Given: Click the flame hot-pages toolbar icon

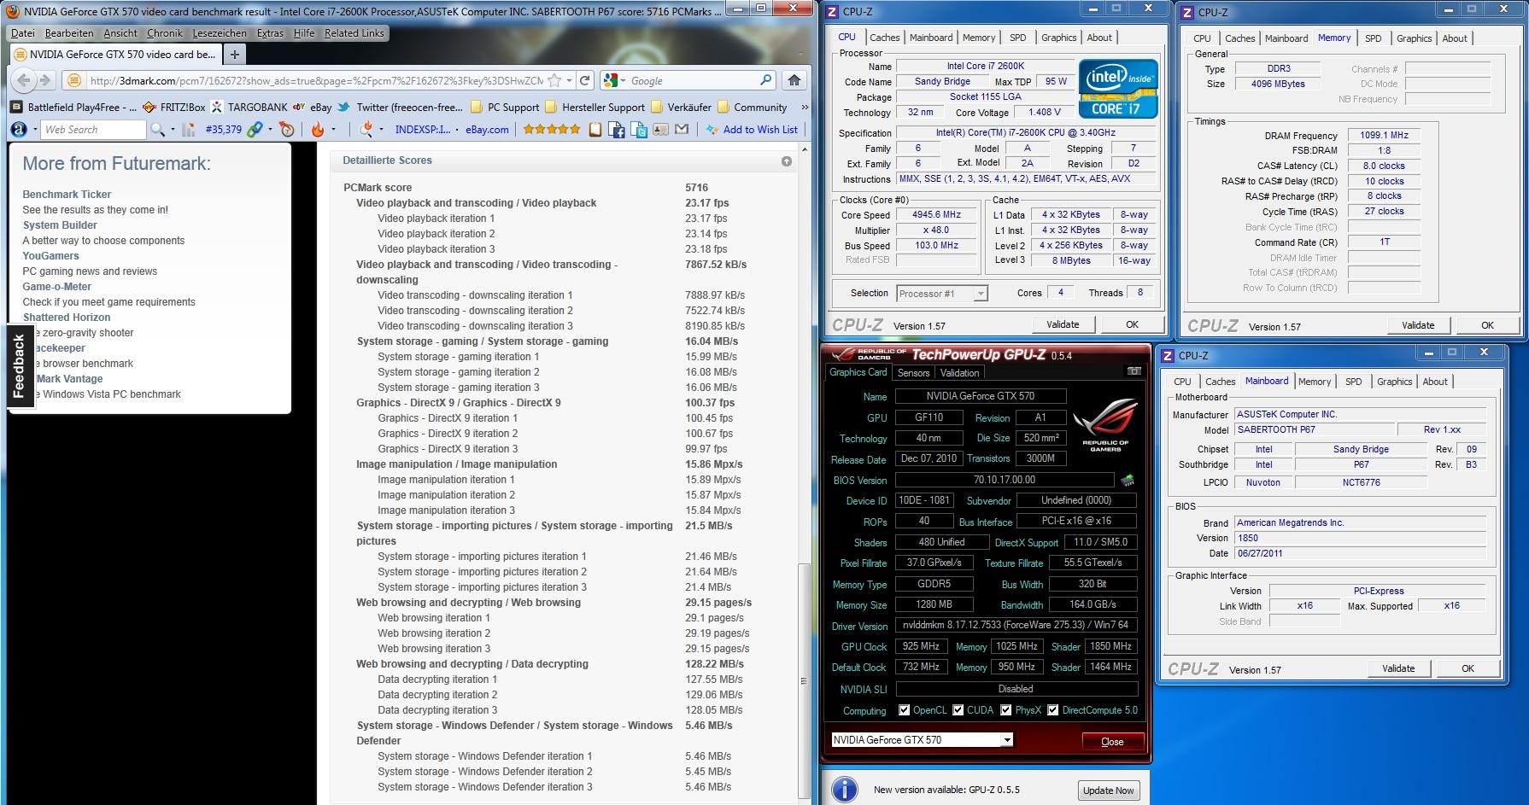Looking at the screenshot, I should tap(317, 130).
